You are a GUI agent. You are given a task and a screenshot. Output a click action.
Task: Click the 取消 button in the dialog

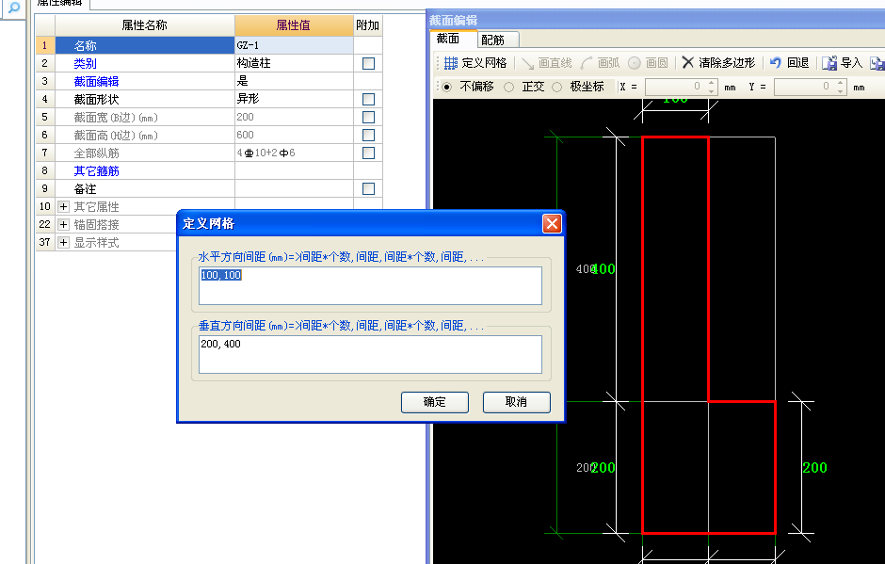517,402
